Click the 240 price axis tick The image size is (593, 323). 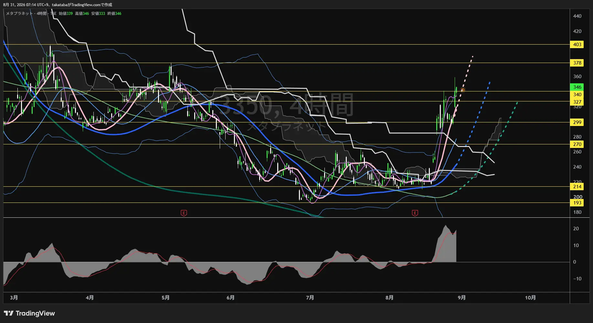pos(577,167)
